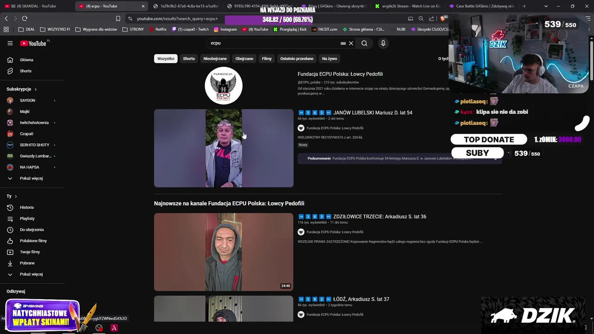Click inside the ecpu search field

[x=274, y=43]
